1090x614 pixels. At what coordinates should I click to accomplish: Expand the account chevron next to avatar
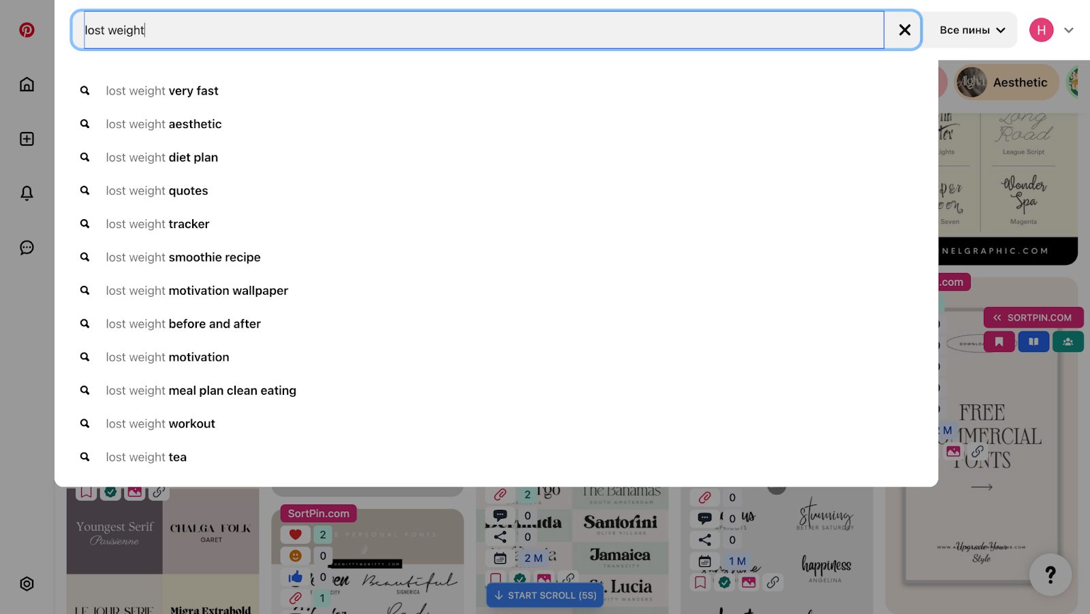(x=1069, y=30)
